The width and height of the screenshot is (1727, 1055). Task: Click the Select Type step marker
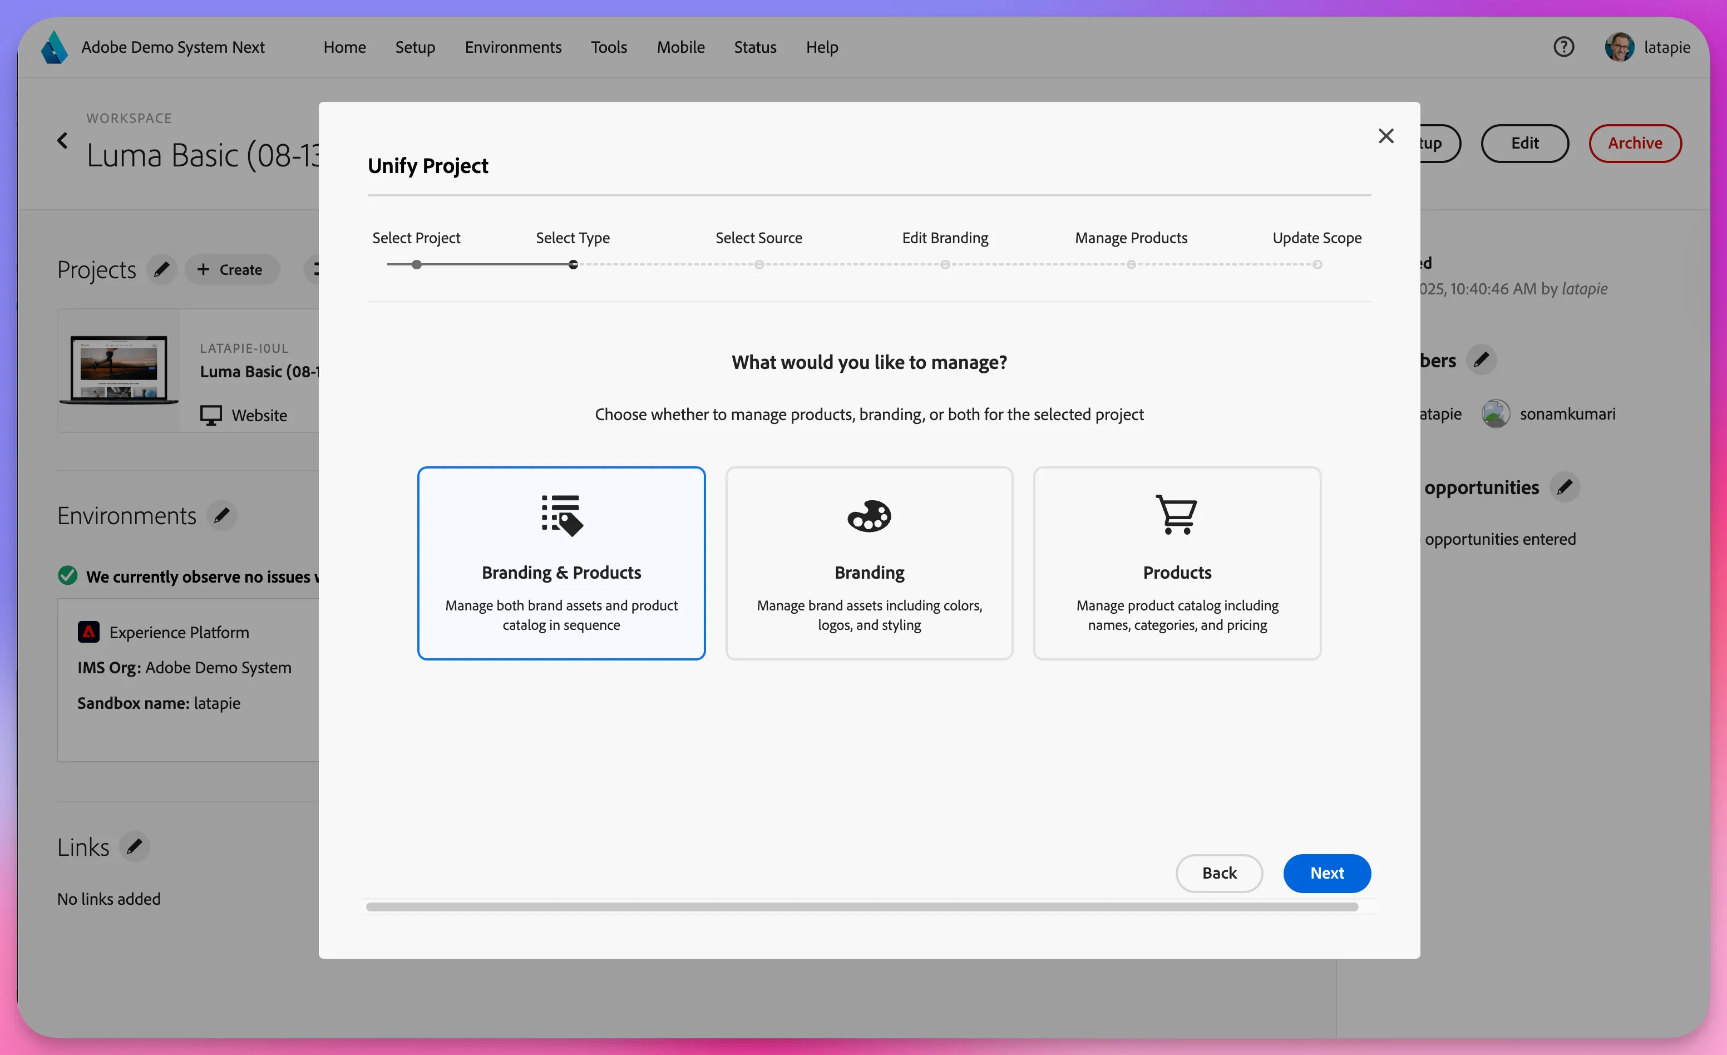pyautogui.click(x=573, y=265)
